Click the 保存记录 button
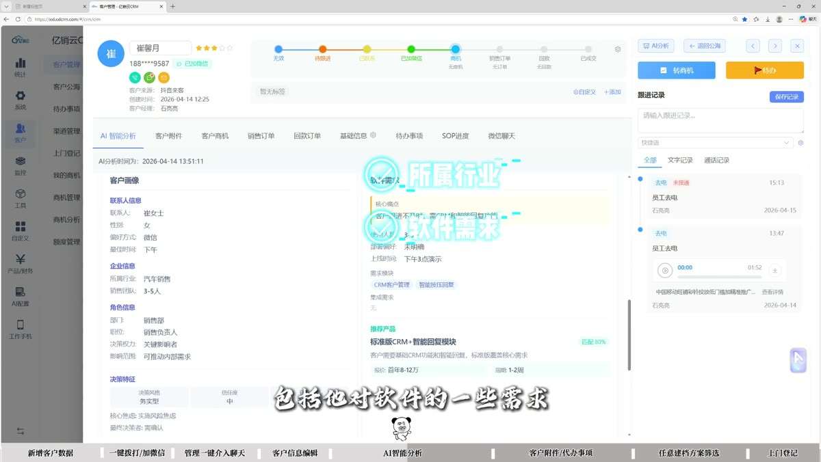The width and height of the screenshot is (821, 462). click(787, 96)
